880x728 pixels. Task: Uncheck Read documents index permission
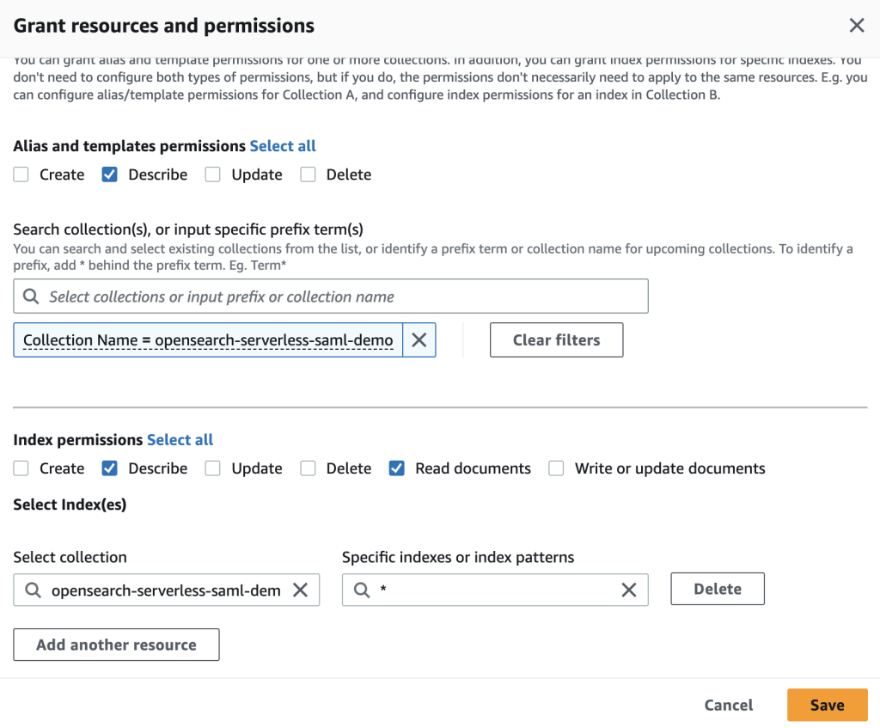pyautogui.click(x=396, y=468)
